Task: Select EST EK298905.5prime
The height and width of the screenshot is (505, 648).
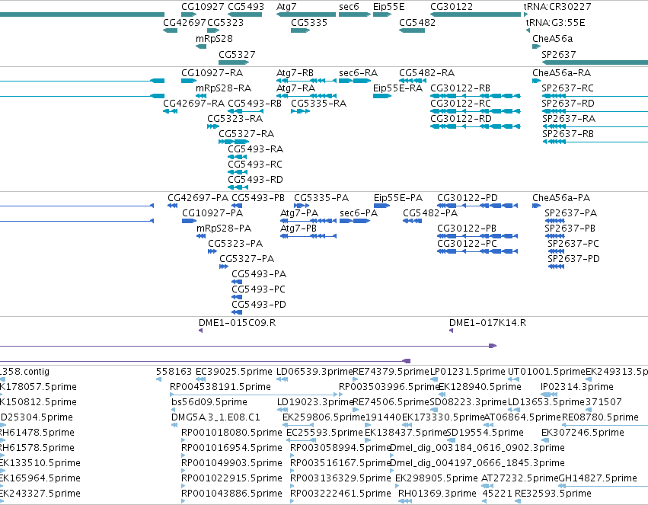Action: pos(436,478)
